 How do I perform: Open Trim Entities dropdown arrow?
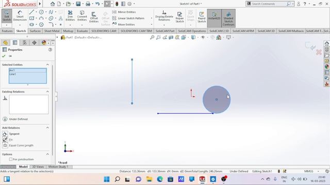click(70, 25)
